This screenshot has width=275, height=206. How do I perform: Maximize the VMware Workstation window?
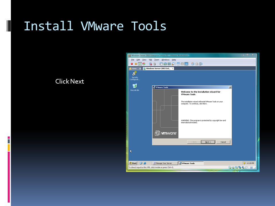tap(247, 55)
